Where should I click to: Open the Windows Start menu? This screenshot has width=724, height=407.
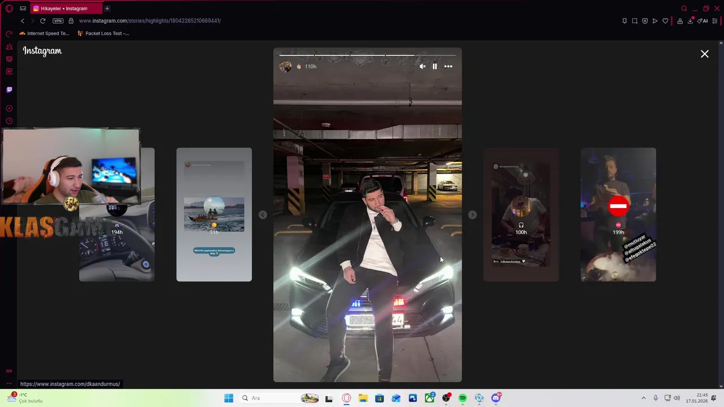pos(229,398)
